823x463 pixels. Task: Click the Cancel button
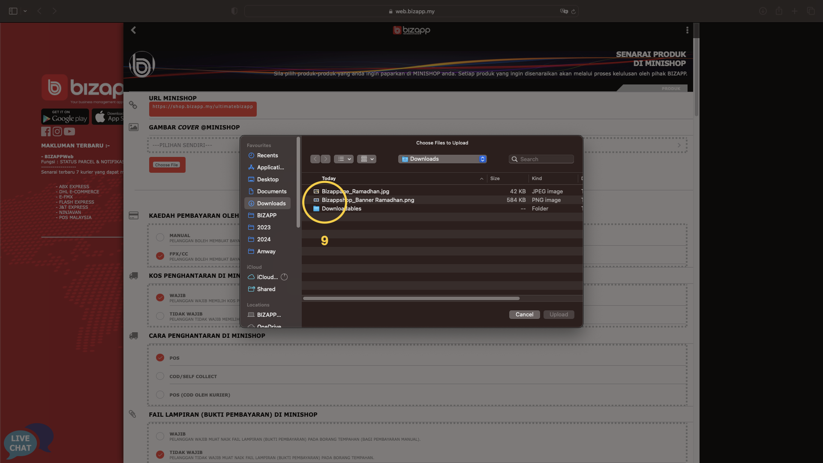pos(524,315)
